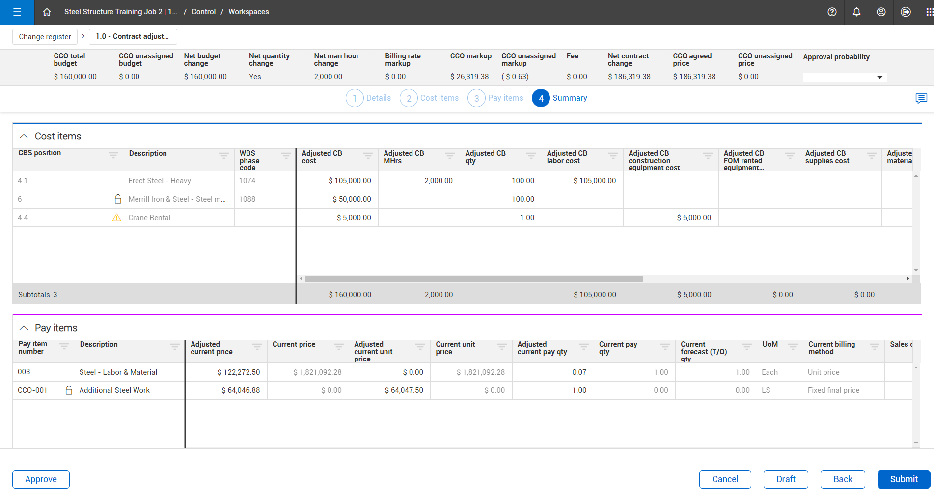Open the hamburger main menu

[17, 12]
